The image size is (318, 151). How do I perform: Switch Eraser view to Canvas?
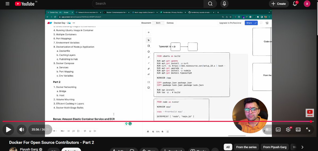pos(170,23)
